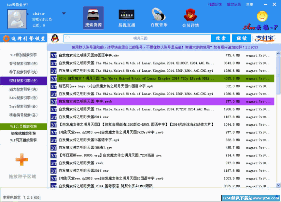
Task: Open 易视直播 live TV section
Action: click(127, 18)
